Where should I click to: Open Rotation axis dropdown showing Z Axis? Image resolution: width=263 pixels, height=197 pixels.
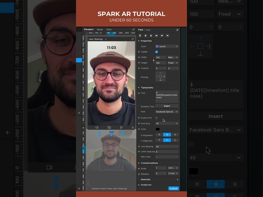point(173,173)
